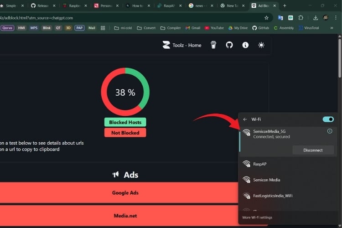Click the Blocked Hosts legend button
The image size is (342, 228).
[125, 122]
